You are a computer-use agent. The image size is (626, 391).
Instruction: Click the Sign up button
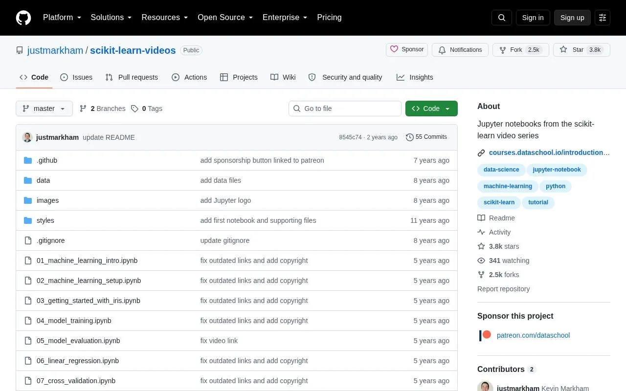pyautogui.click(x=572, y=18)
